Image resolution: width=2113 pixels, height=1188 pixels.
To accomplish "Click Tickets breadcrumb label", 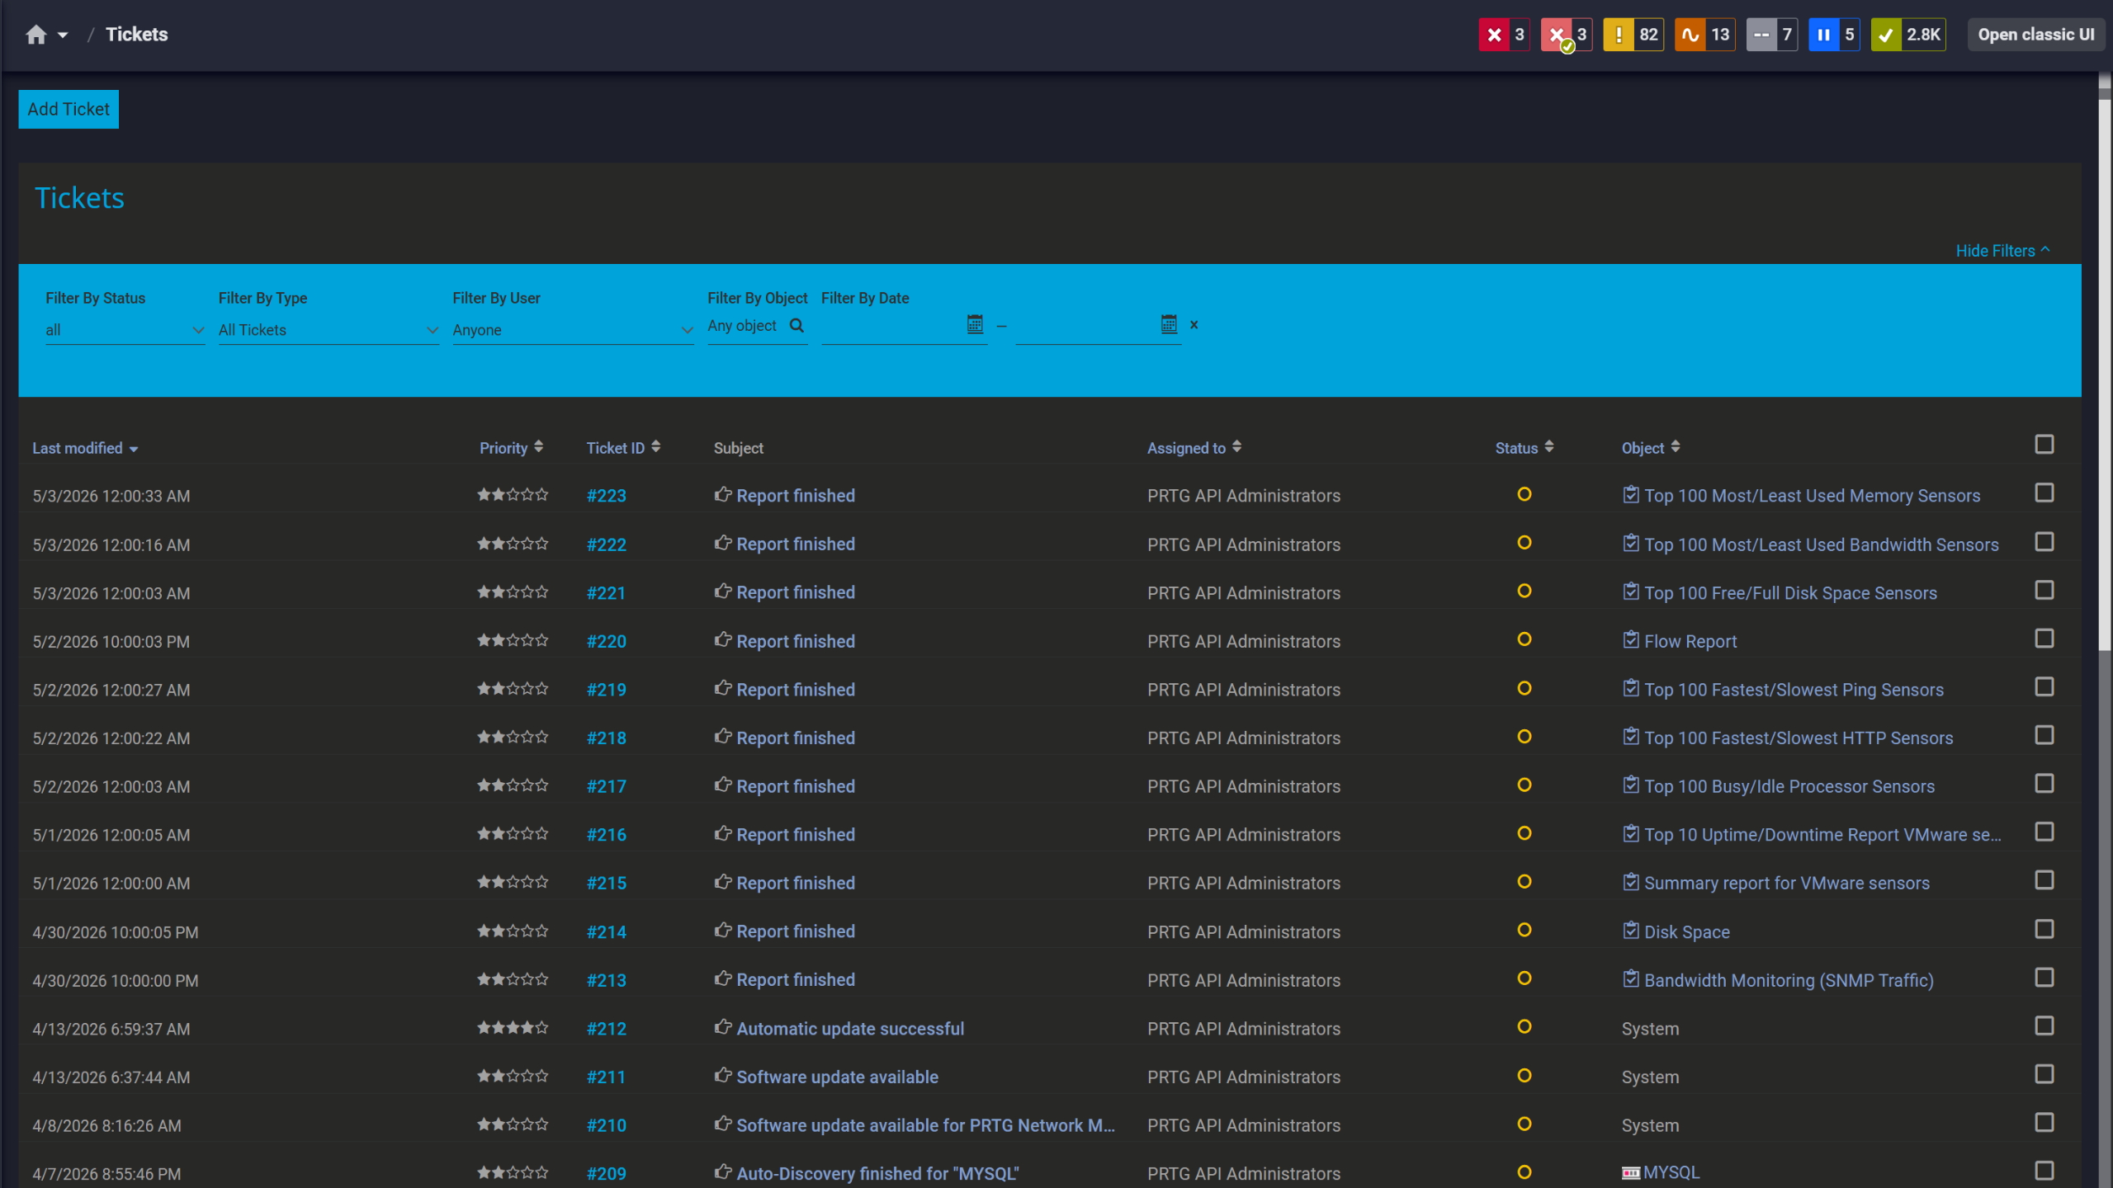I will (137, 35).
